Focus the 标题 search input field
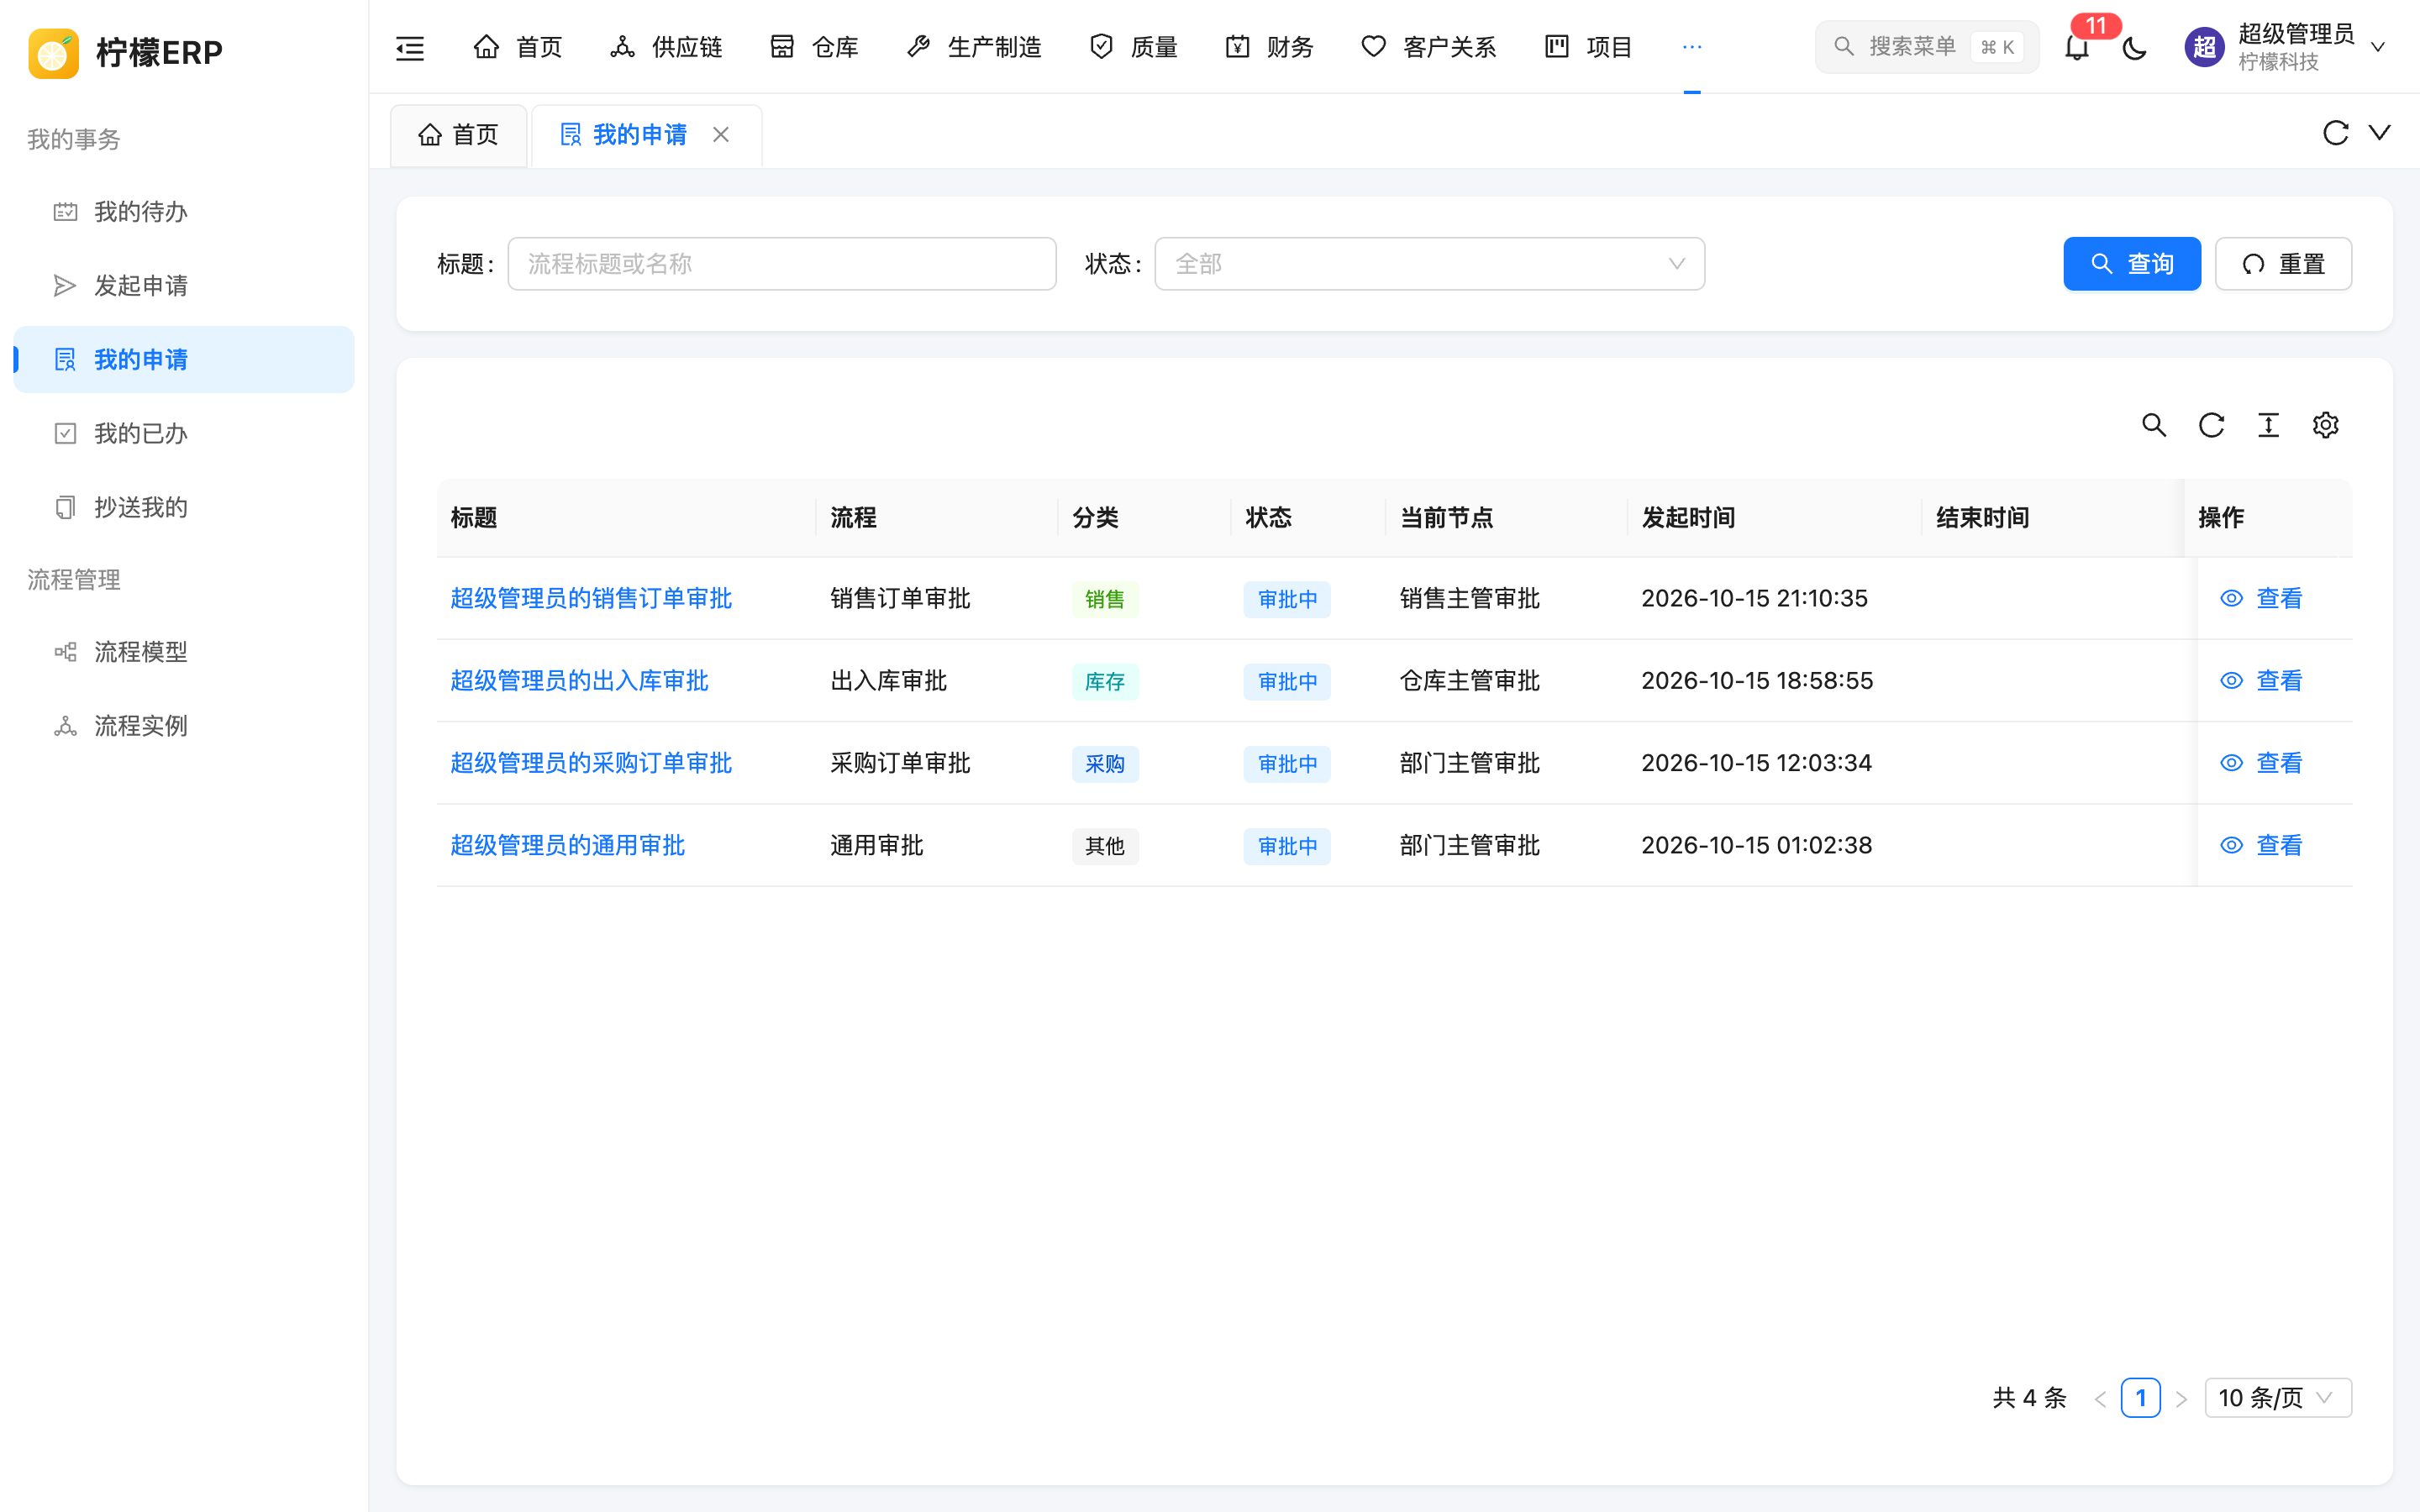Image resolution: width=2420 pixels, height=1512 pixels. point(782,264)
